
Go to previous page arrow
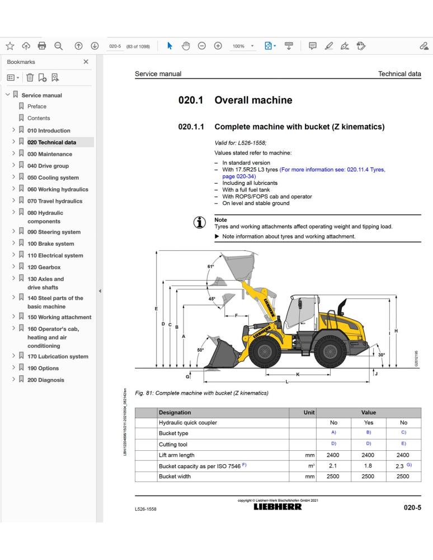click(x=78, y=46)
